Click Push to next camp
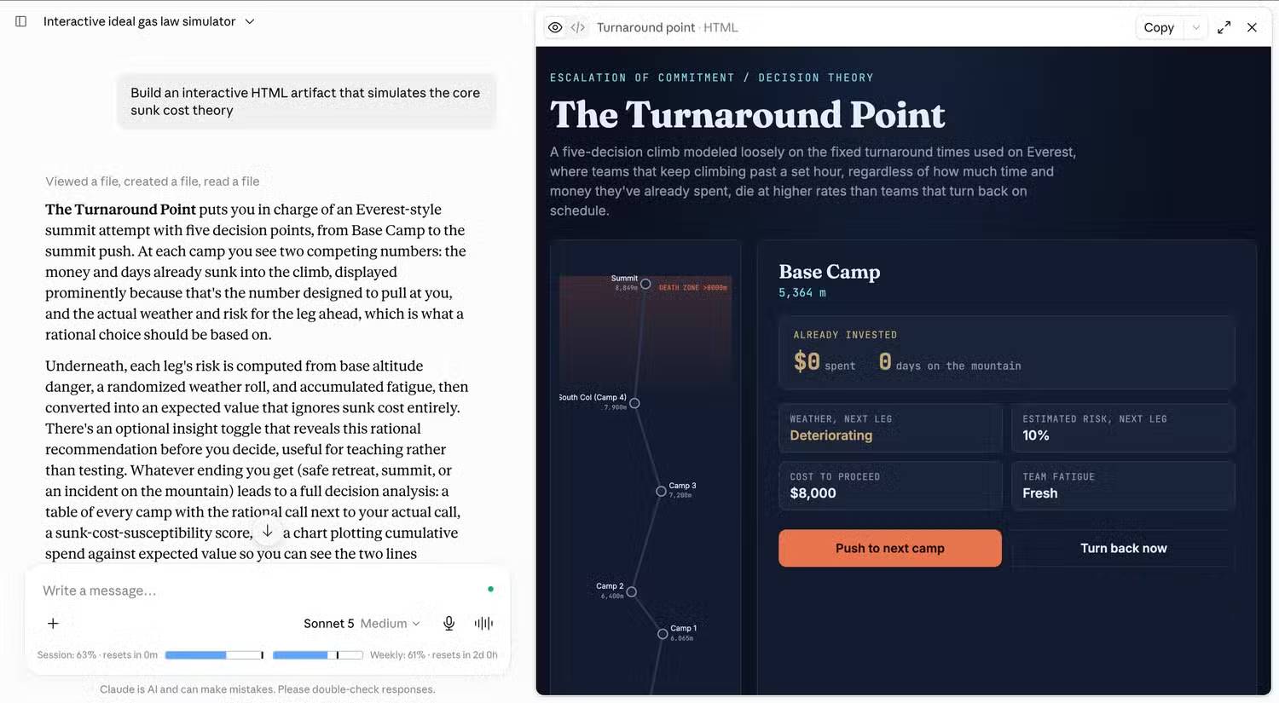Screen dimensions: 1279x703 (889, 548)
